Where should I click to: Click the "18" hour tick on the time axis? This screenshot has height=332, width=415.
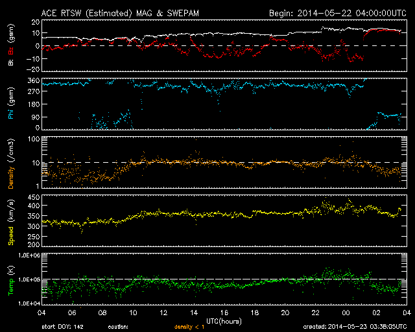255,313
